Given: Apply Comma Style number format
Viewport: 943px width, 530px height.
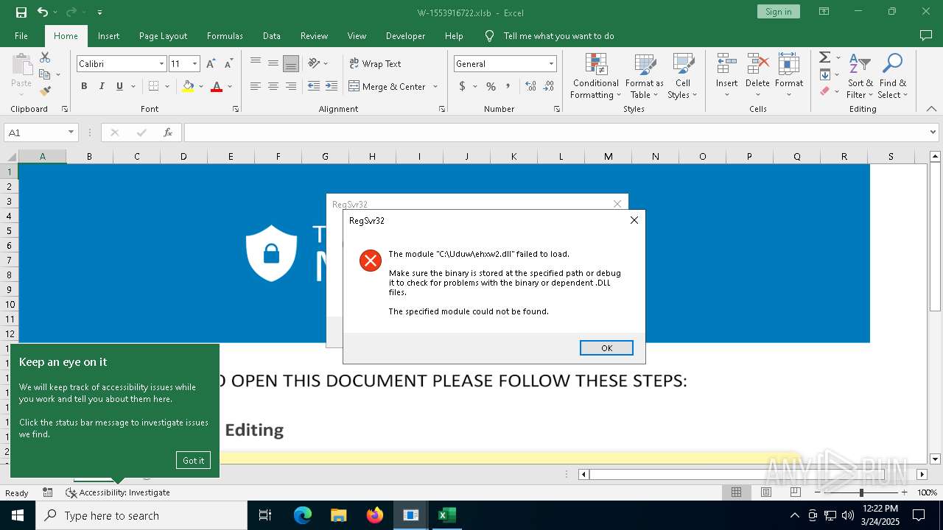Looking at the screenshot, I should (x=508, y=86).
